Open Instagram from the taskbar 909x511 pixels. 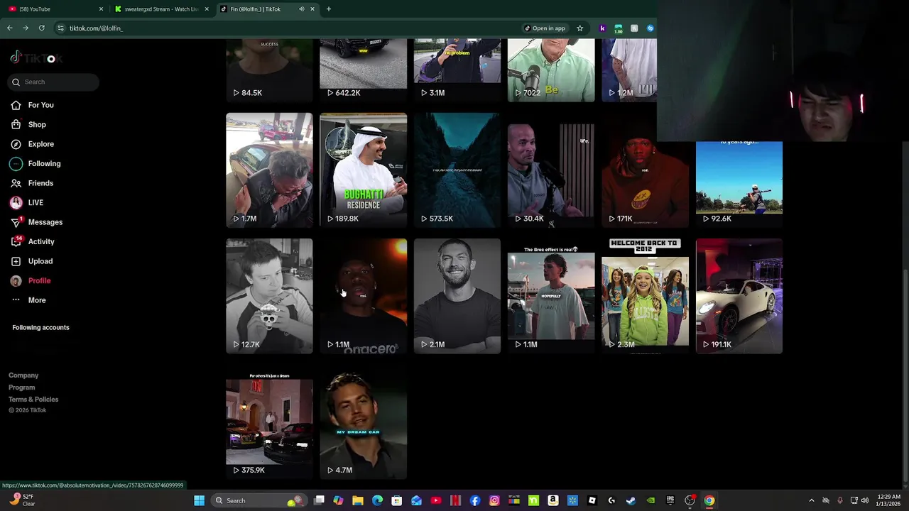click(494, 501)
